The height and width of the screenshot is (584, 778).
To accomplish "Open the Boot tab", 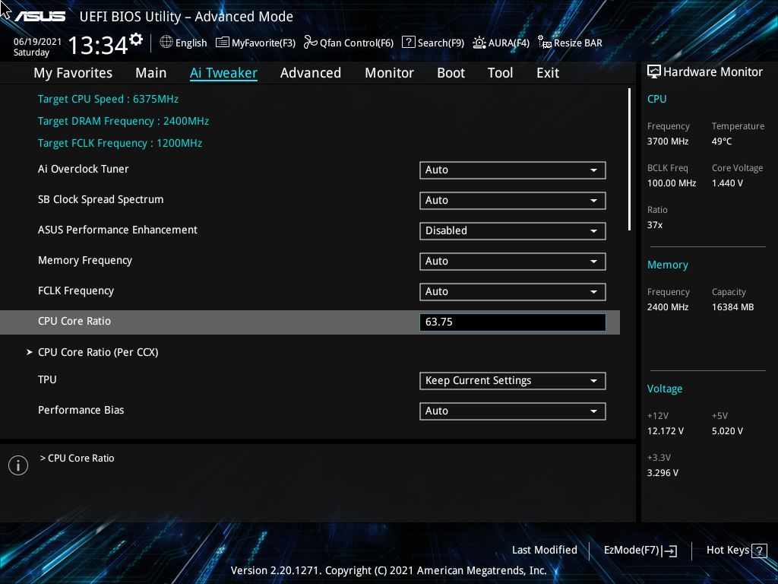I will coord(451,72).
